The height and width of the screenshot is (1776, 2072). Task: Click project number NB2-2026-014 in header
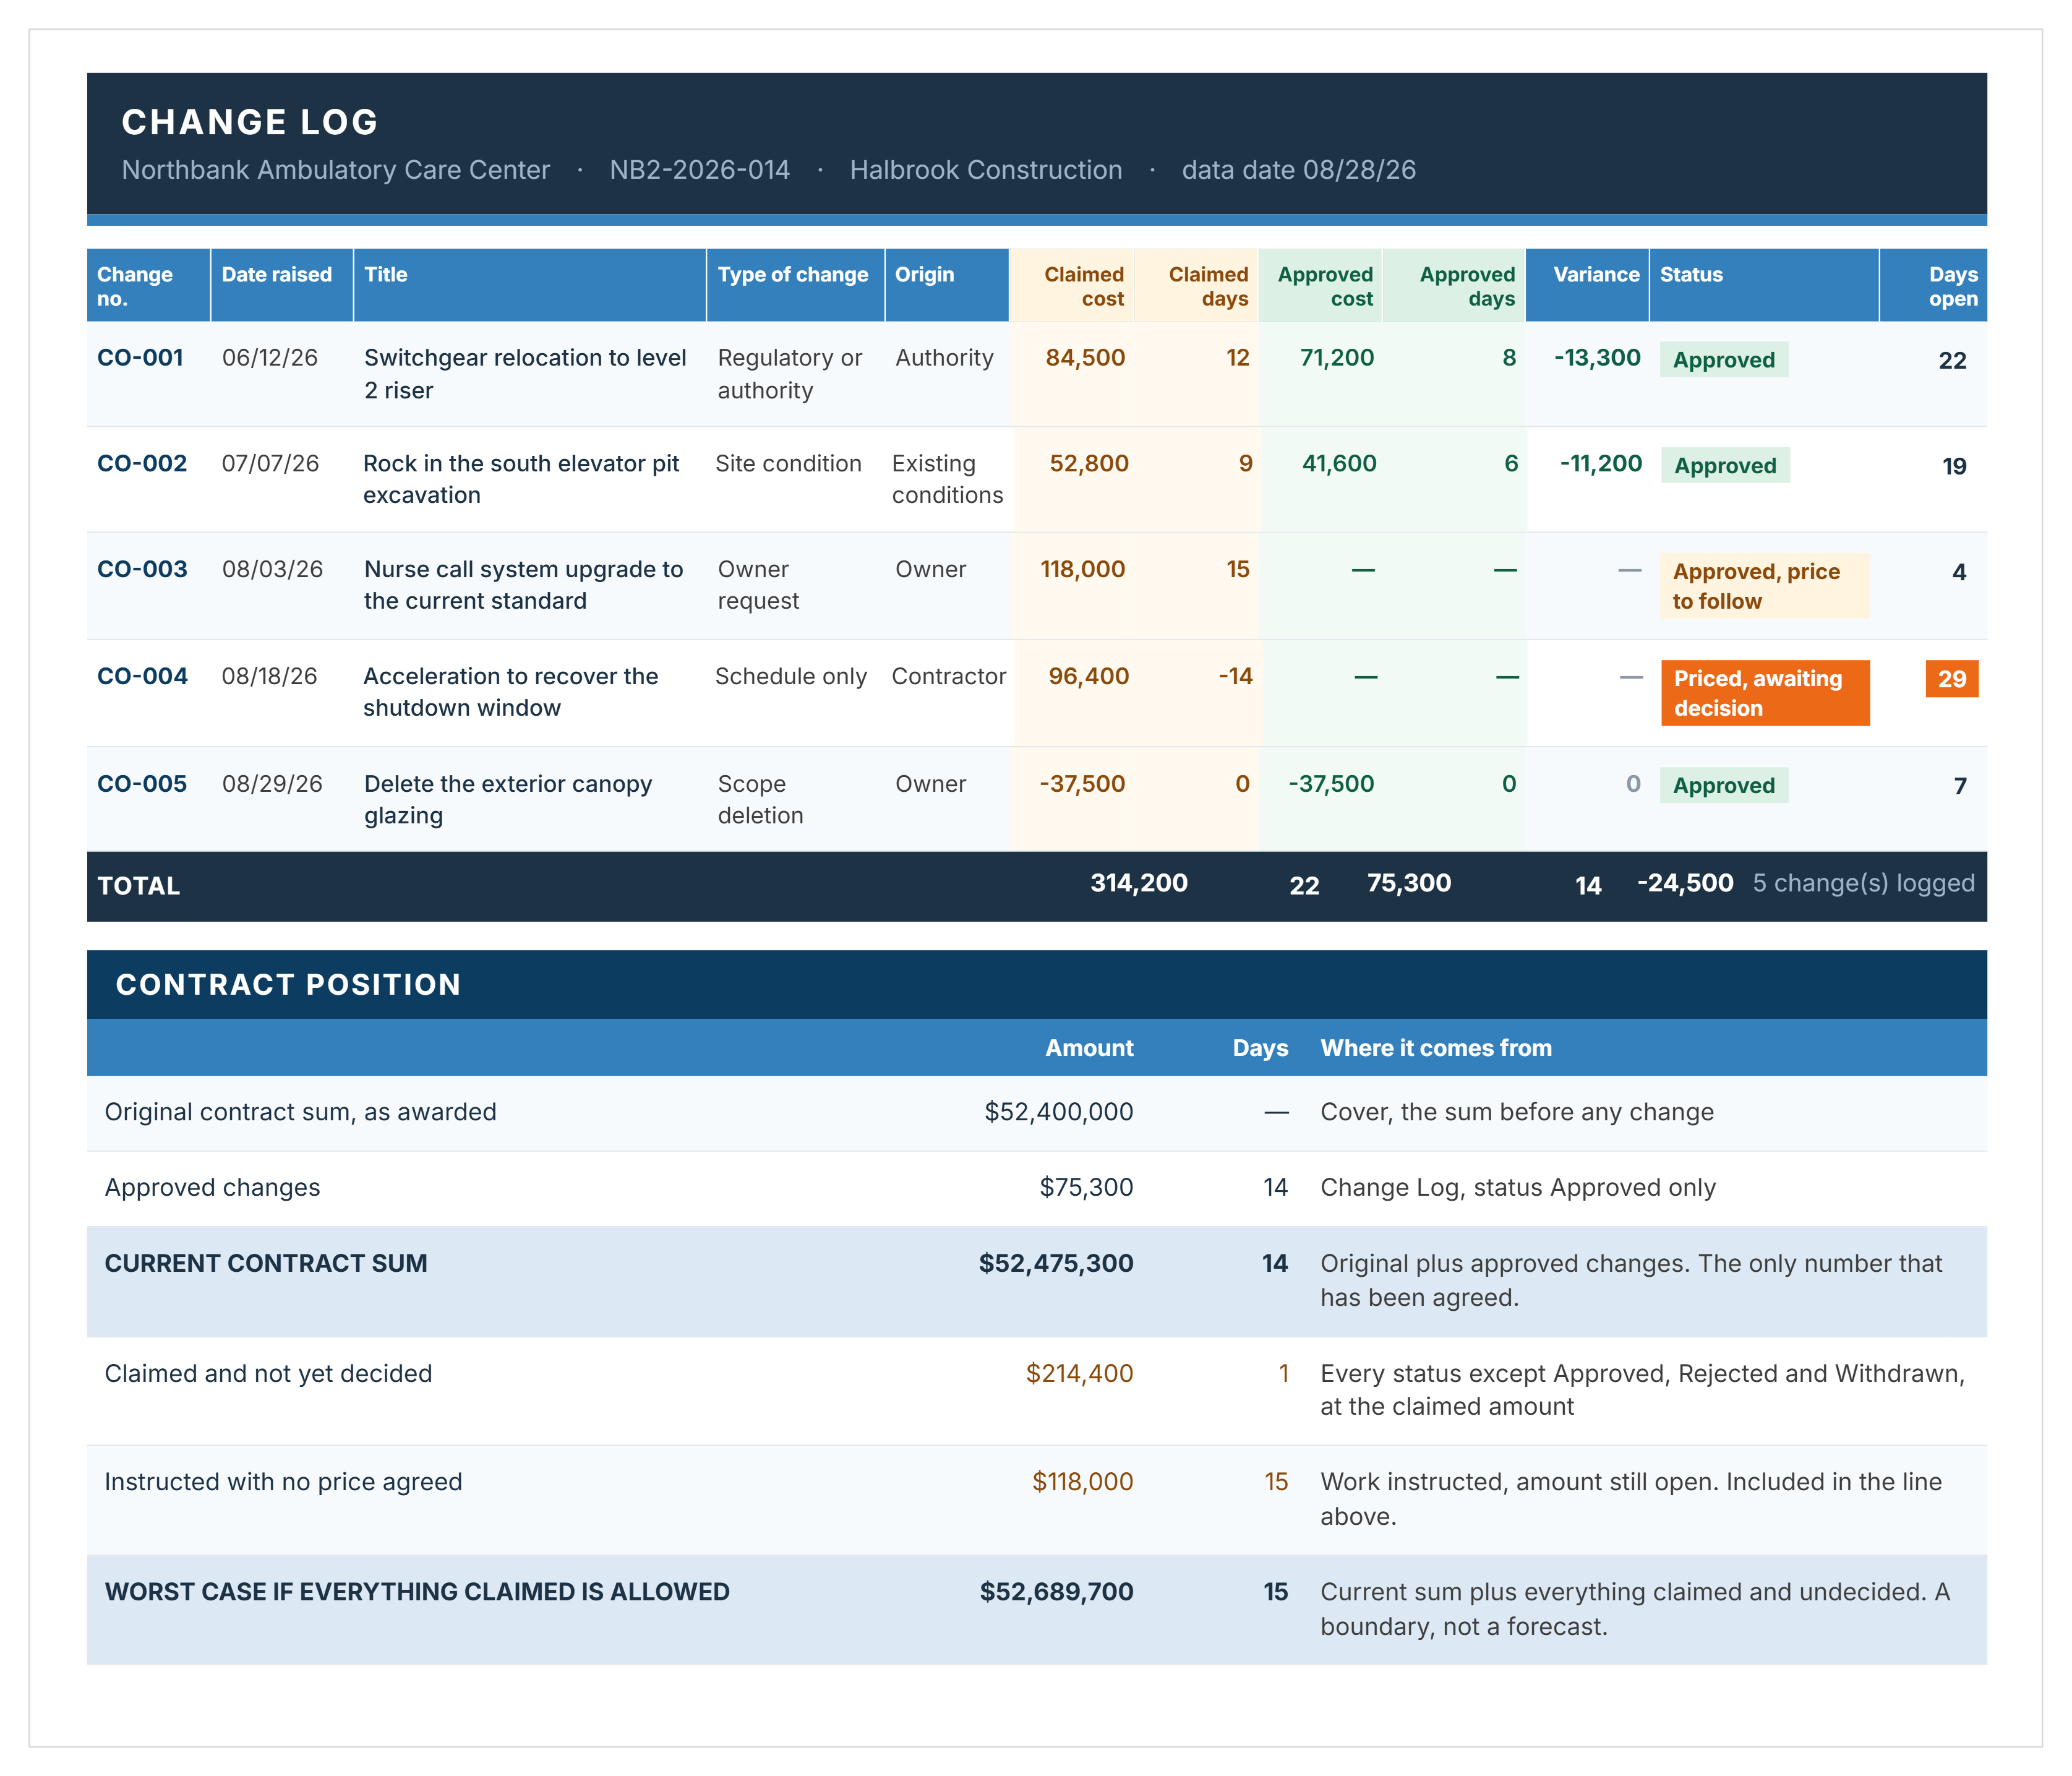click(700, 170)
